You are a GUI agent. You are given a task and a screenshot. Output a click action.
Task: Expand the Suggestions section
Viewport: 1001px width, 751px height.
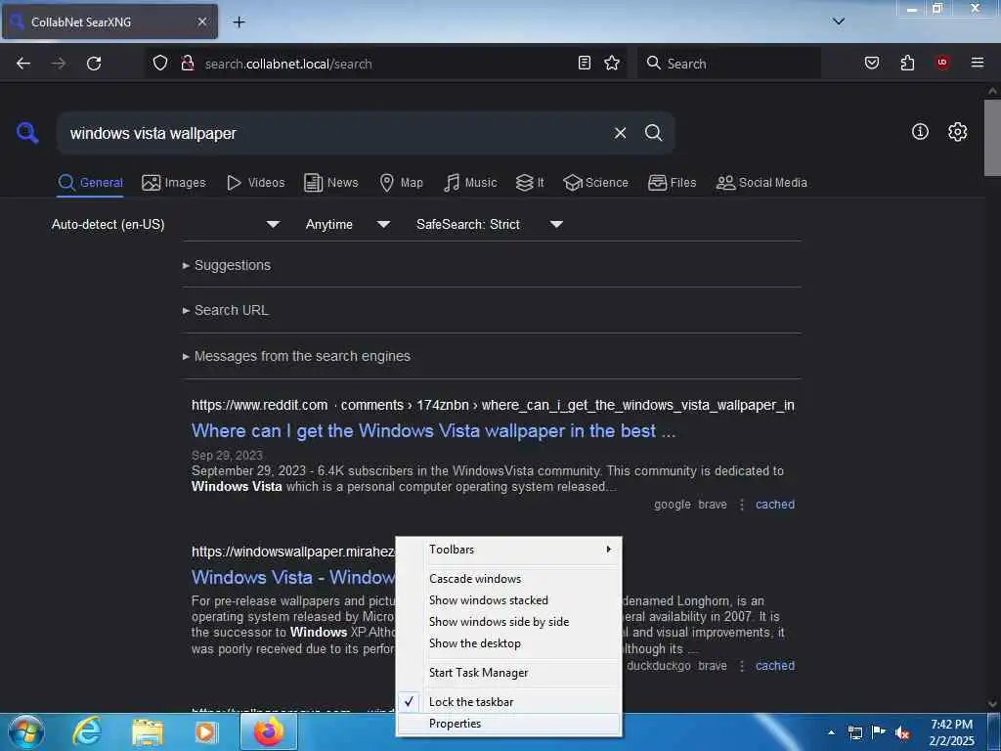(x=233, y=265)
